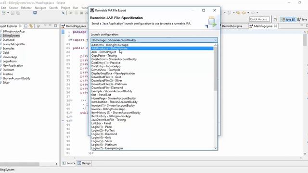Choose 'DisplayEmpData - NewApplication' option
308x173 pixels.
click(x=152, y=74)
